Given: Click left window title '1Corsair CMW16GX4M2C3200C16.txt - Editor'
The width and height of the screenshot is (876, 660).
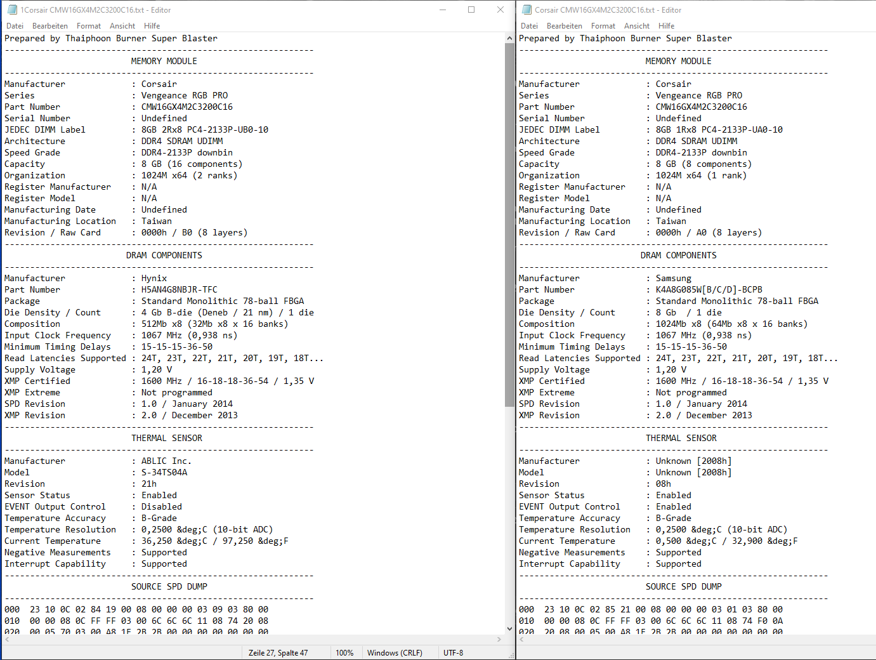Looking at the screenshot, I should tap(96, 10).
